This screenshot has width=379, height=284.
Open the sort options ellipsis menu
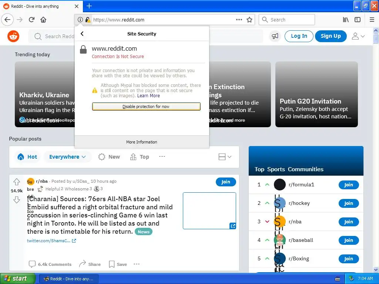[x=162, y=156]
